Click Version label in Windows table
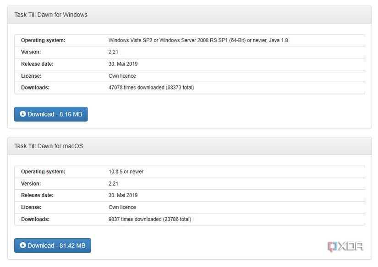378x267 pixels. 31,52
